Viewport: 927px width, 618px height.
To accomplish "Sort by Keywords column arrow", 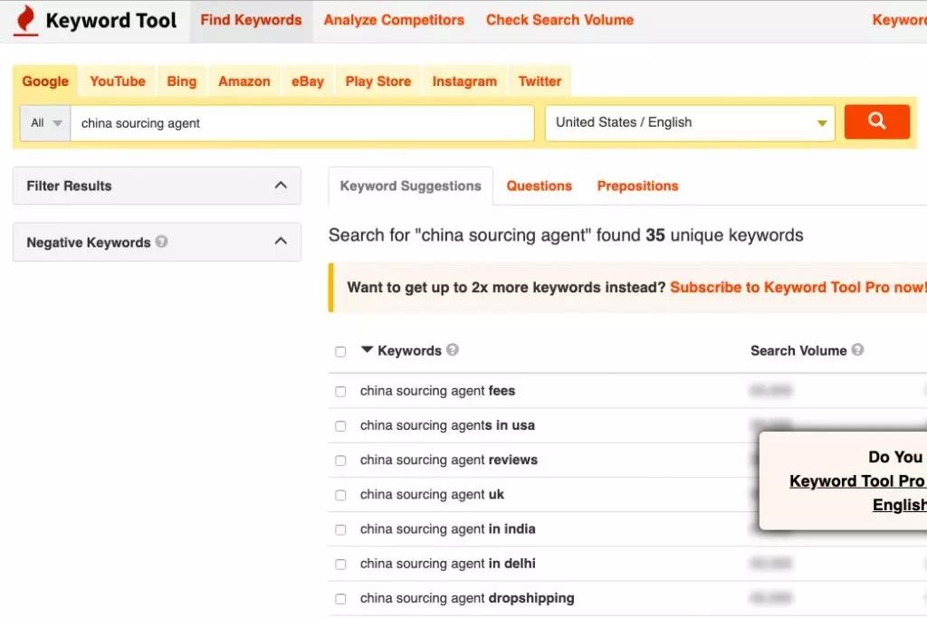I will pyautogui.click(x=367, y=350).
